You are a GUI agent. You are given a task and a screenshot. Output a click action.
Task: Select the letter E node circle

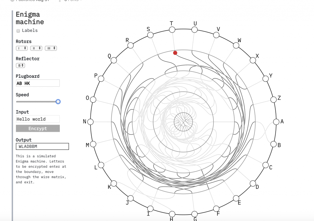tap(236, 198)
